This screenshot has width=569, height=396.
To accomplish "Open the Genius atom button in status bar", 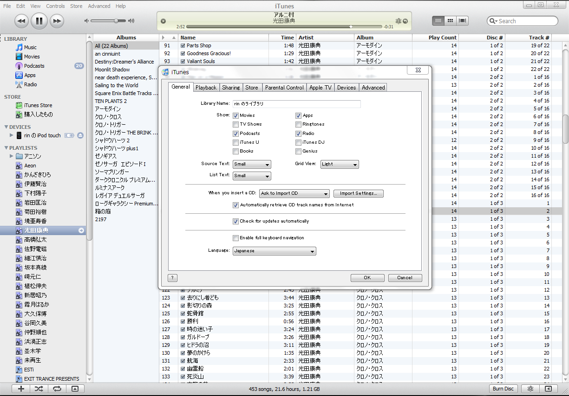I will (x=530, y=389).
